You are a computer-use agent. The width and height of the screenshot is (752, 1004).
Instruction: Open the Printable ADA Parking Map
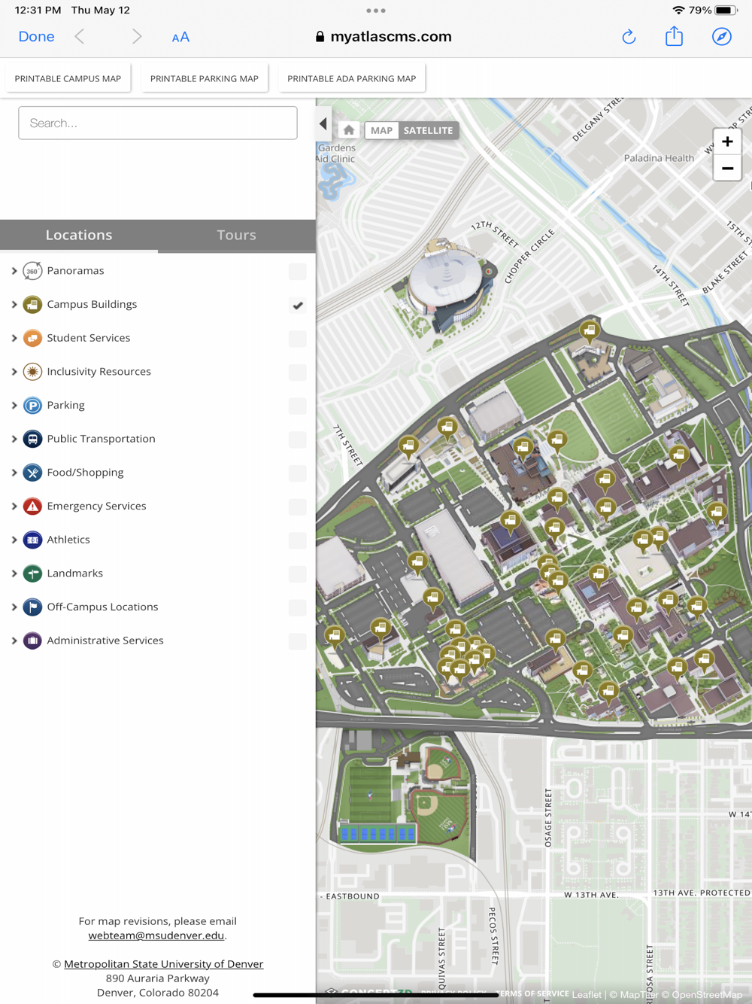tap(351, 78)
